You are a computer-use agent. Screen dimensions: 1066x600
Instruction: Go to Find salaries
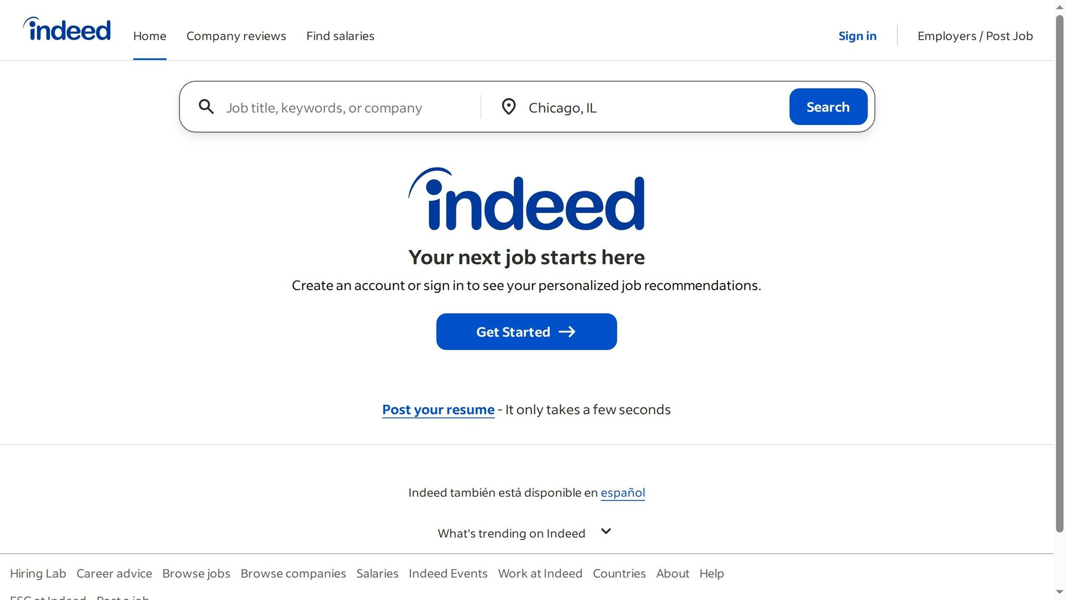[340, 36]
